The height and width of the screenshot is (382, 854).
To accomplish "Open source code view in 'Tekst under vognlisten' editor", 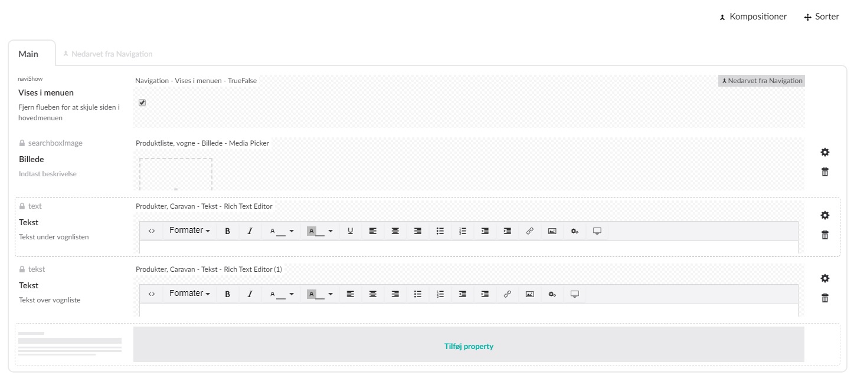I will [152, 231].
